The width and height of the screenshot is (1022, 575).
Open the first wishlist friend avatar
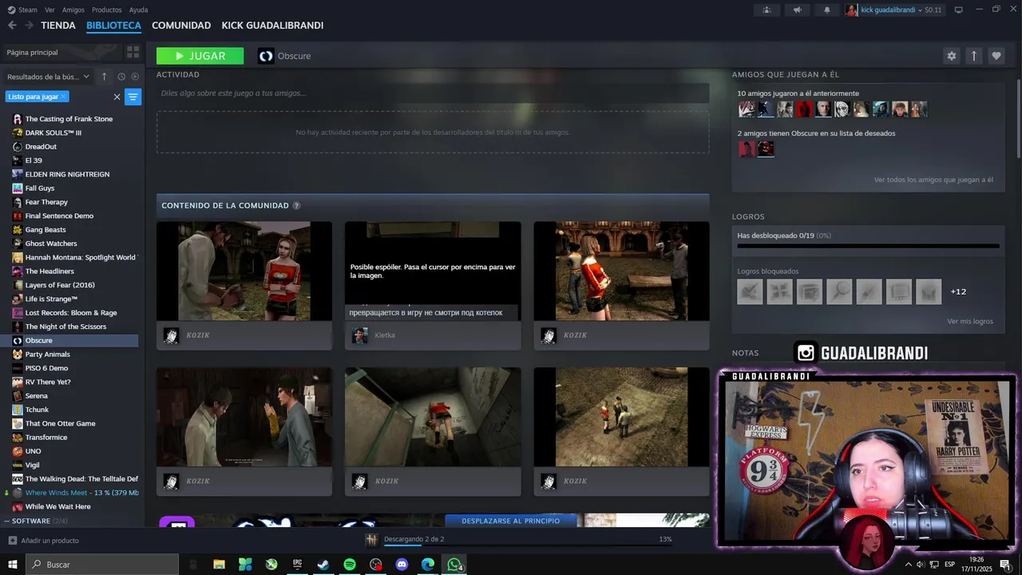tap(747, 149)
